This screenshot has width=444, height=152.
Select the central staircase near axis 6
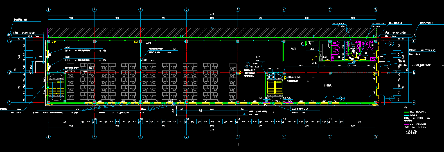coord(275,87)
